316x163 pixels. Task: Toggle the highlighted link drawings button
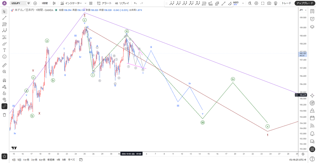click(x=4, y=106)
